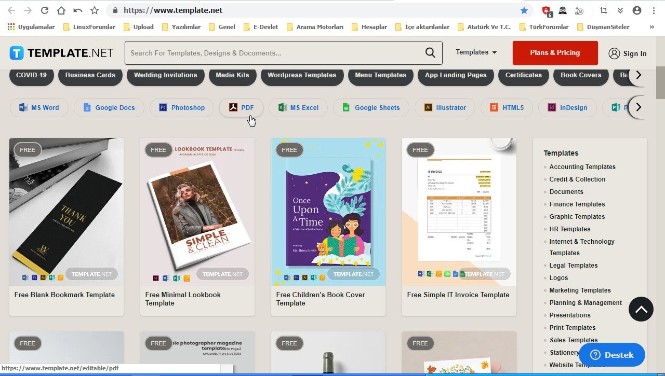The height and width of the screenshot is (376, 665).
Task: Click the blue bookmark star in address bar
Action: tap(524, 10)
